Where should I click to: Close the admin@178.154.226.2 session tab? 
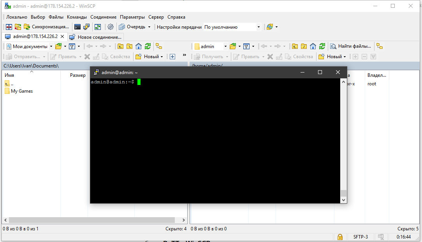click(62, 36)
